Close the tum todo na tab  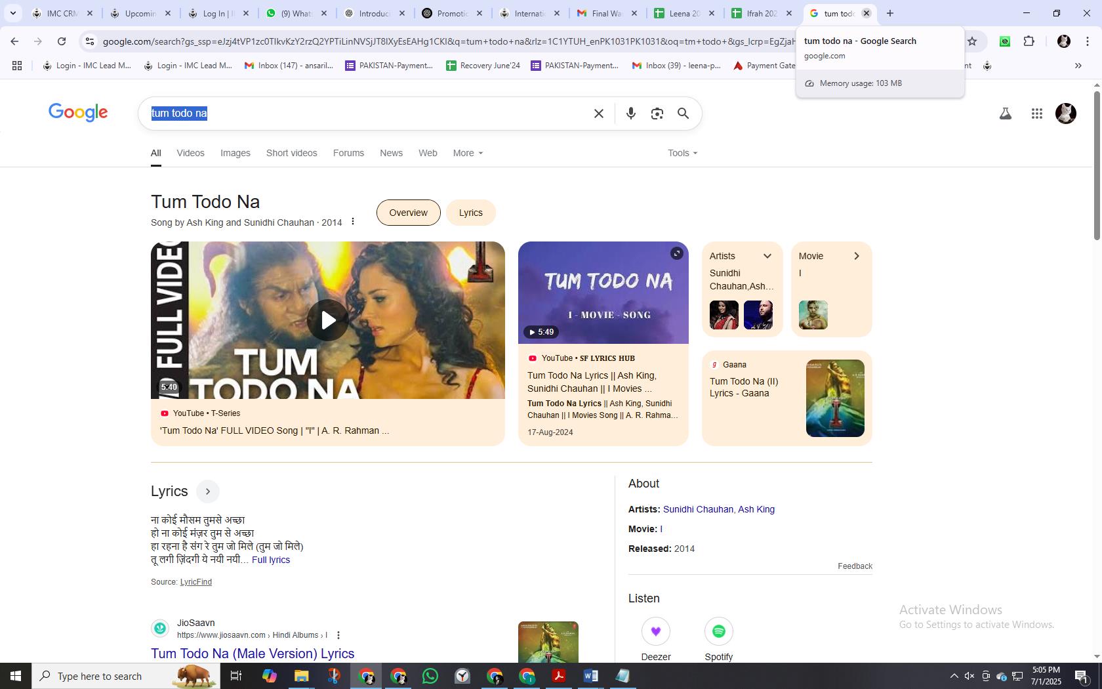click(x=866, y=13)
